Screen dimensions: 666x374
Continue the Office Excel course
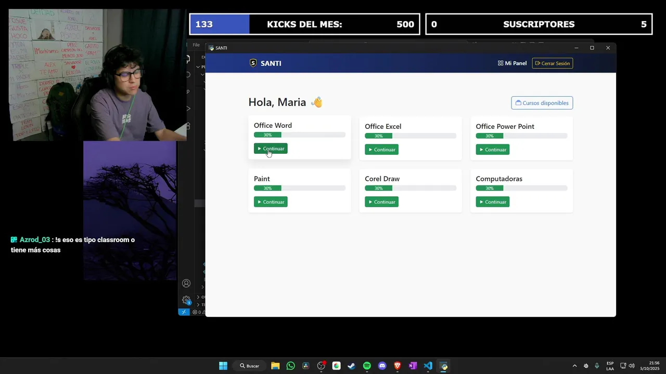coord(381,150)
